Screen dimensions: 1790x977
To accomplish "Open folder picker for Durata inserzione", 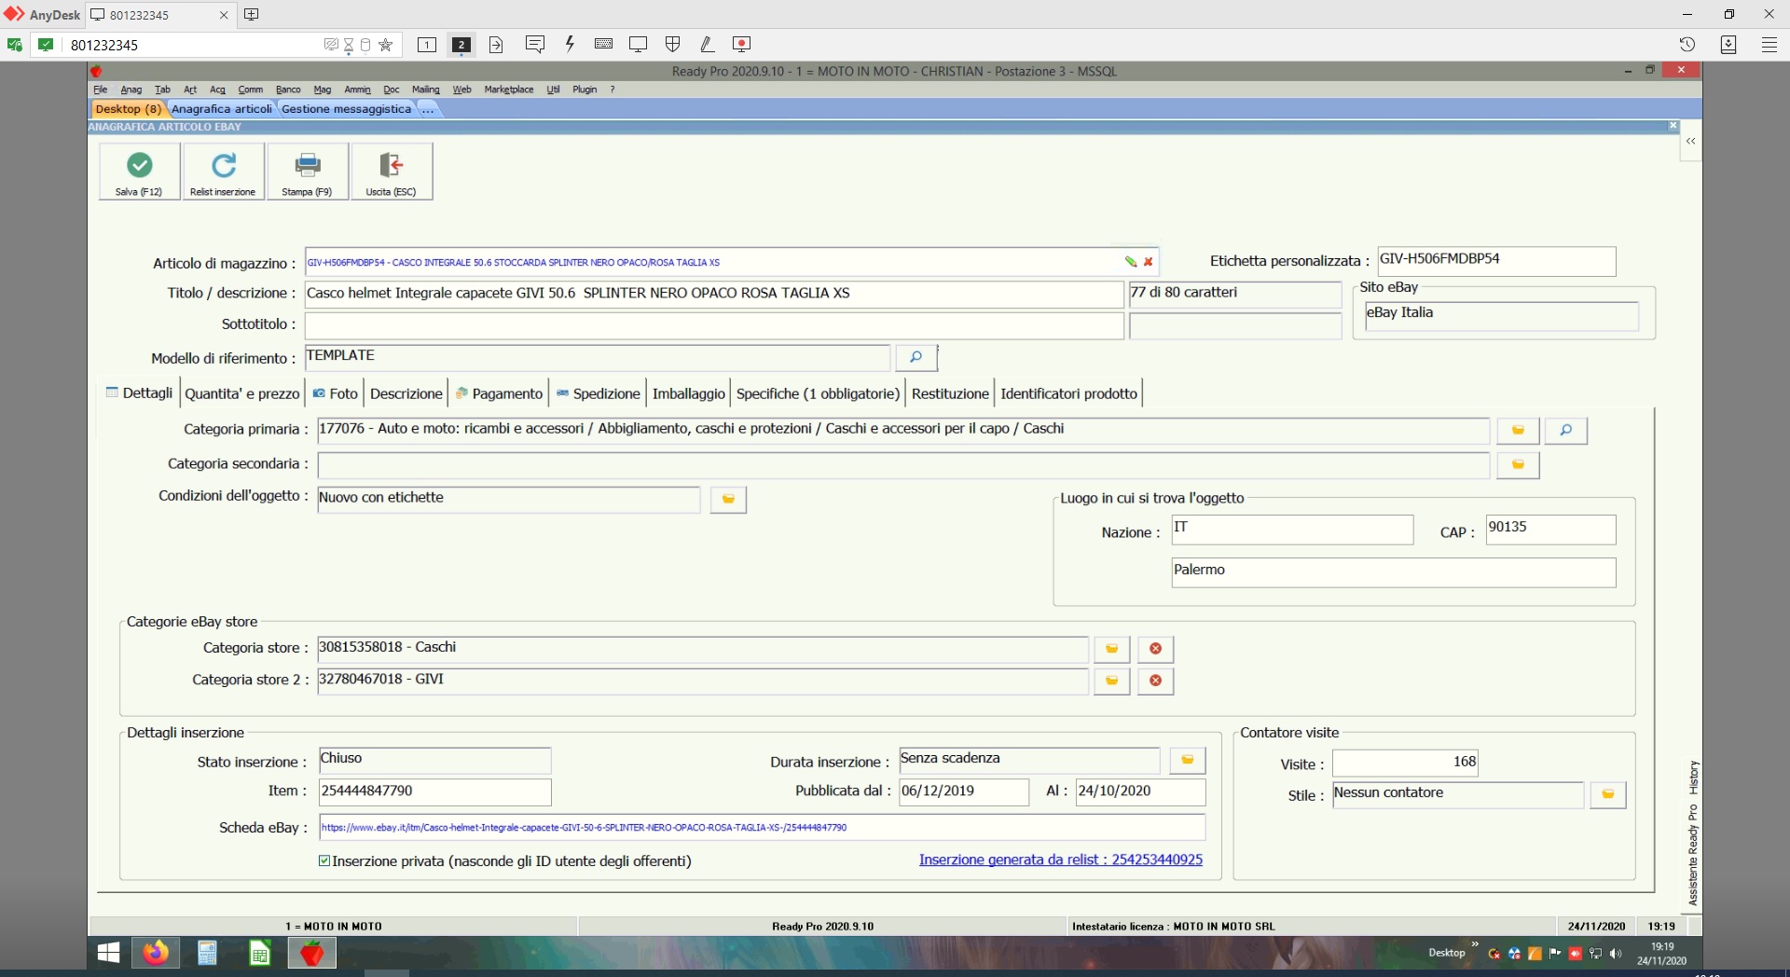I will [1187, 760].
